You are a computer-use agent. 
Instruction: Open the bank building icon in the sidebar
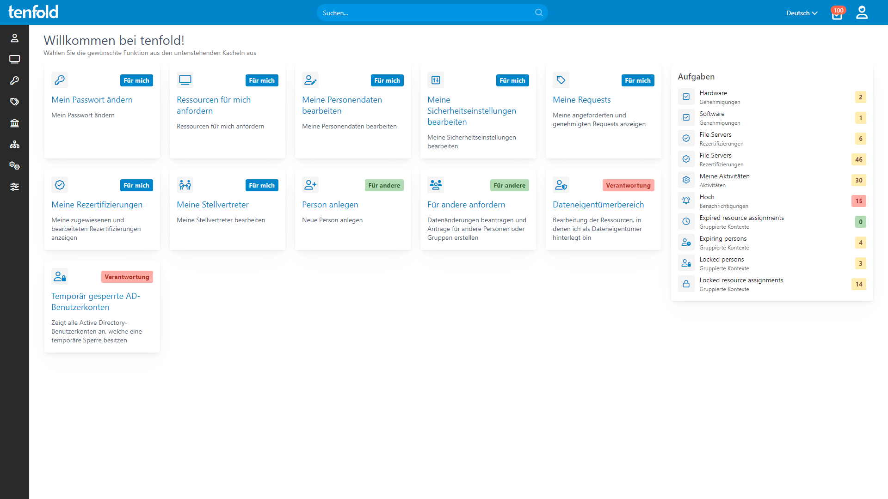14,123
